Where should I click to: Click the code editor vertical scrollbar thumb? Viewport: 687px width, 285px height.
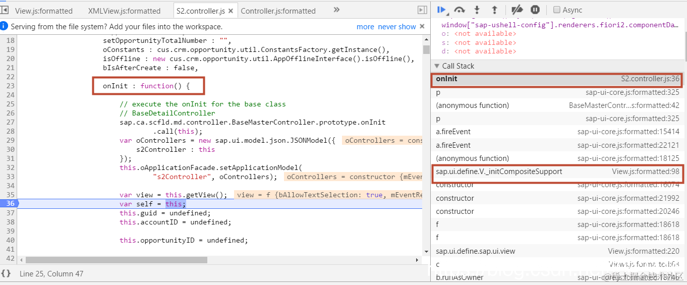426,49
